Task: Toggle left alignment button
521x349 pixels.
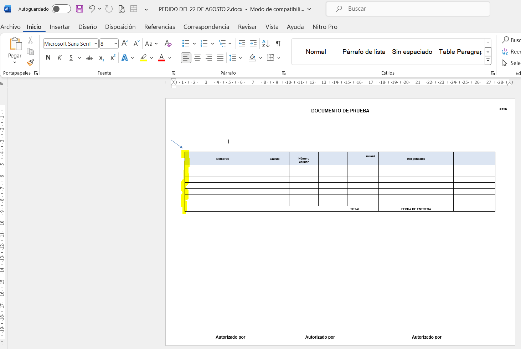Action: (x=186, y=57)
